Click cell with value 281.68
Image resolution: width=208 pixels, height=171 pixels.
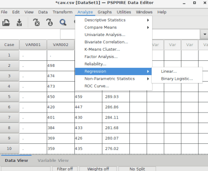(x=116, y=128)
